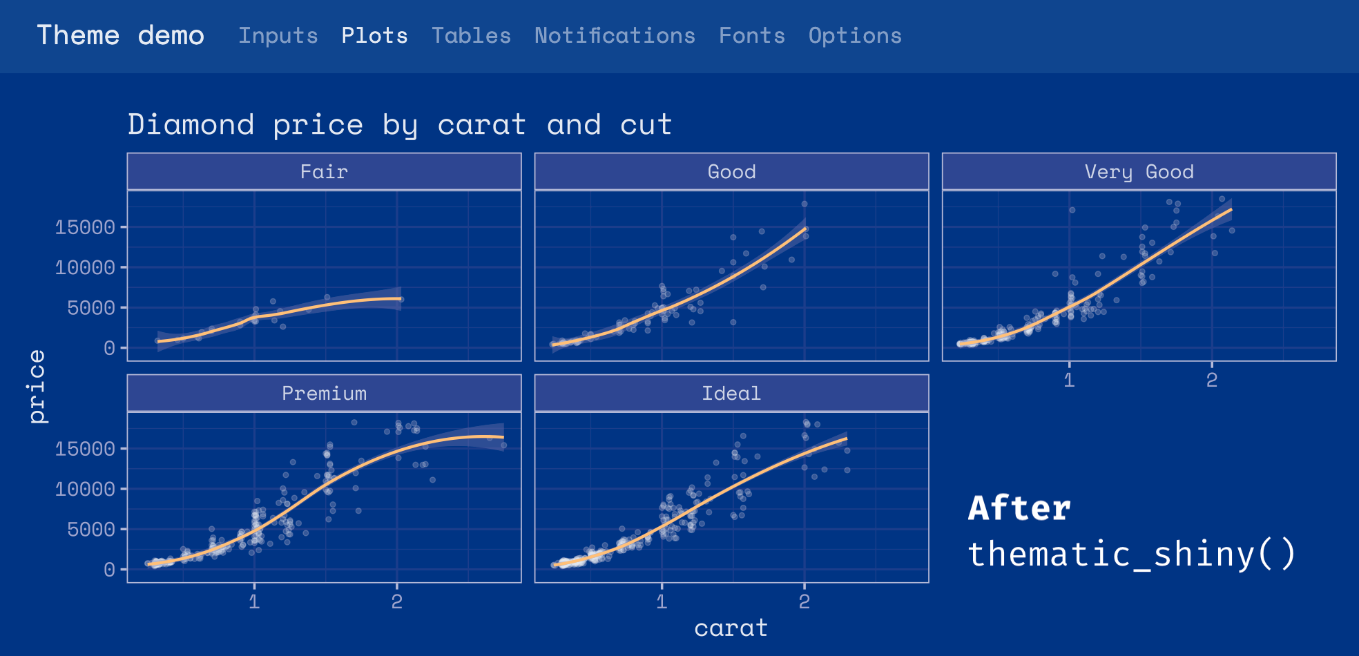1359x656 pixels.
Task: Open the Tables tab
Action: [472, 35]
